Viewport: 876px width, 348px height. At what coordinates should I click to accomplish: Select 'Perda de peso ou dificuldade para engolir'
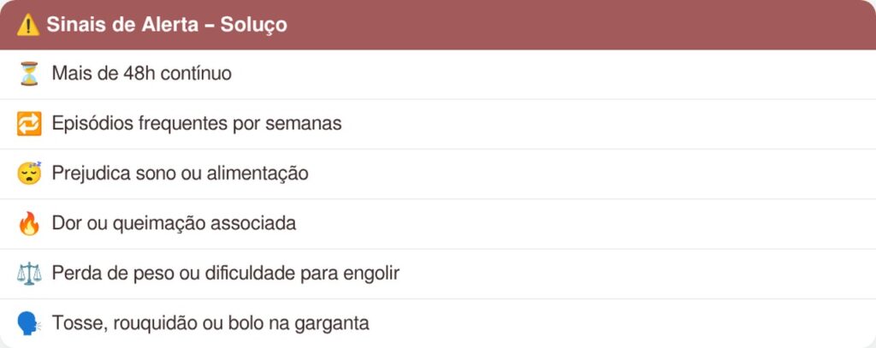225,274
